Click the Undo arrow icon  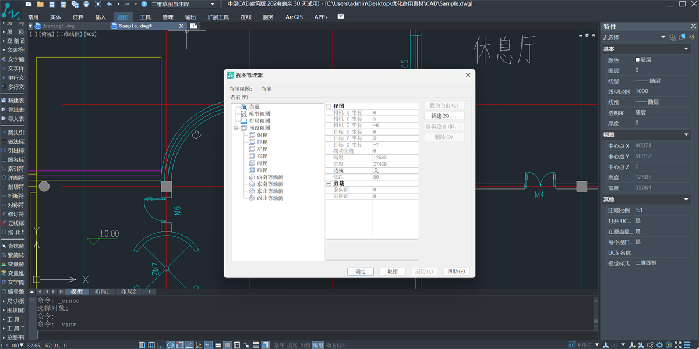click(x=109, y=4)
